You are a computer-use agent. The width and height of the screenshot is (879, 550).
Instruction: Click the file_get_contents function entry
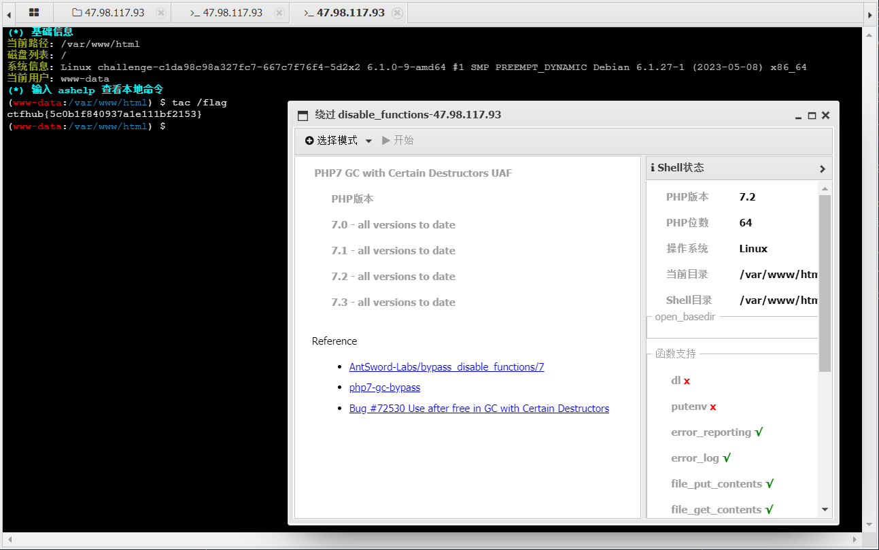point(723,510)
